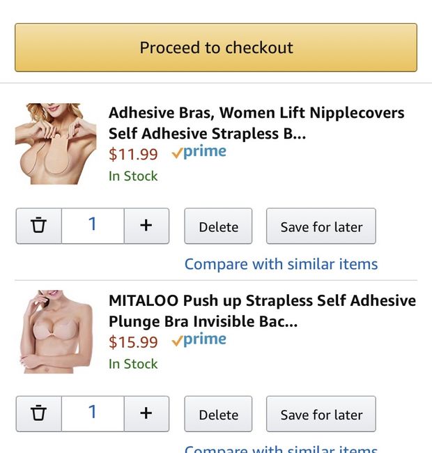Viewport: 432px width, 453px height.
Task: Open the MITALOO Push up Strapless product title
Action: click(x=262, y=311)
